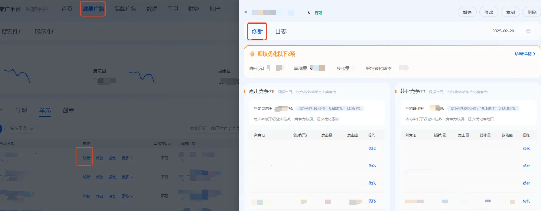Open 工具 in the top navigation
The width and height of the screenshot is (541, 211).
172,9
